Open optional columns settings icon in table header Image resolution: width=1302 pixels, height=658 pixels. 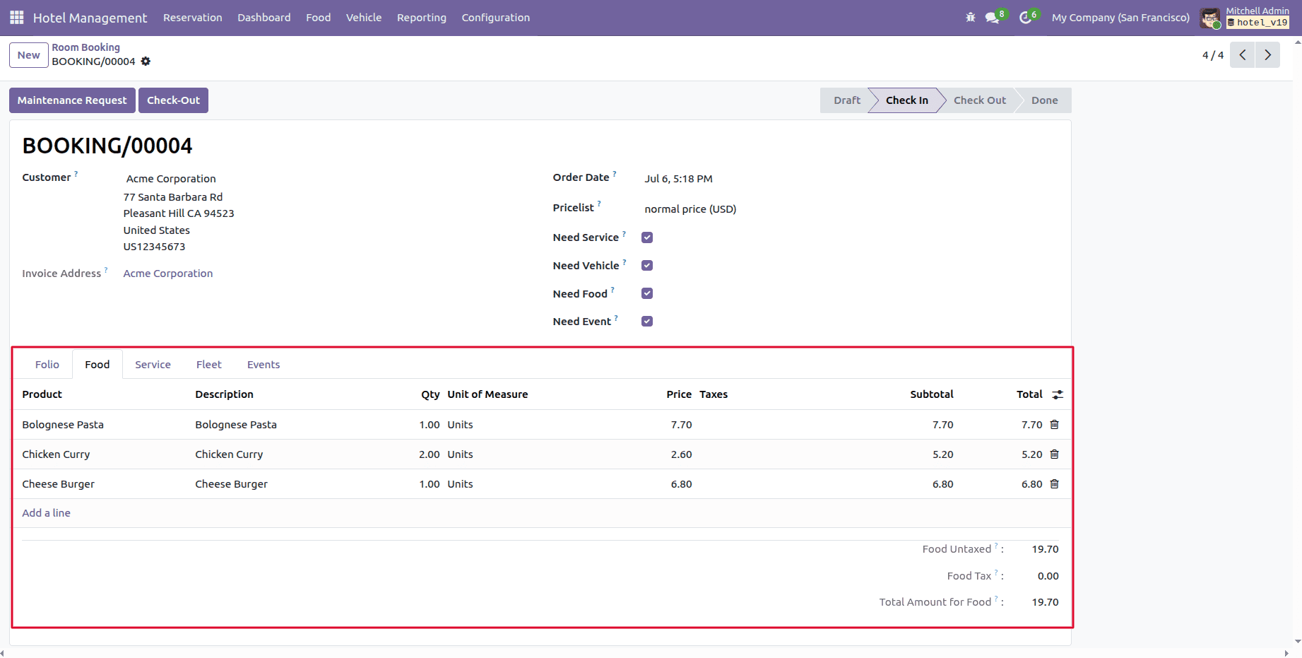pos(1058,395)
